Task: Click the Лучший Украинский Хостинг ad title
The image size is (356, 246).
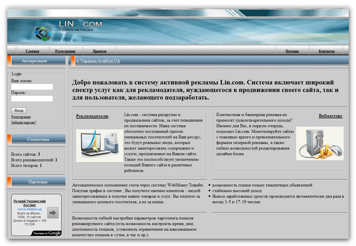Action: [x=30, y=203]
